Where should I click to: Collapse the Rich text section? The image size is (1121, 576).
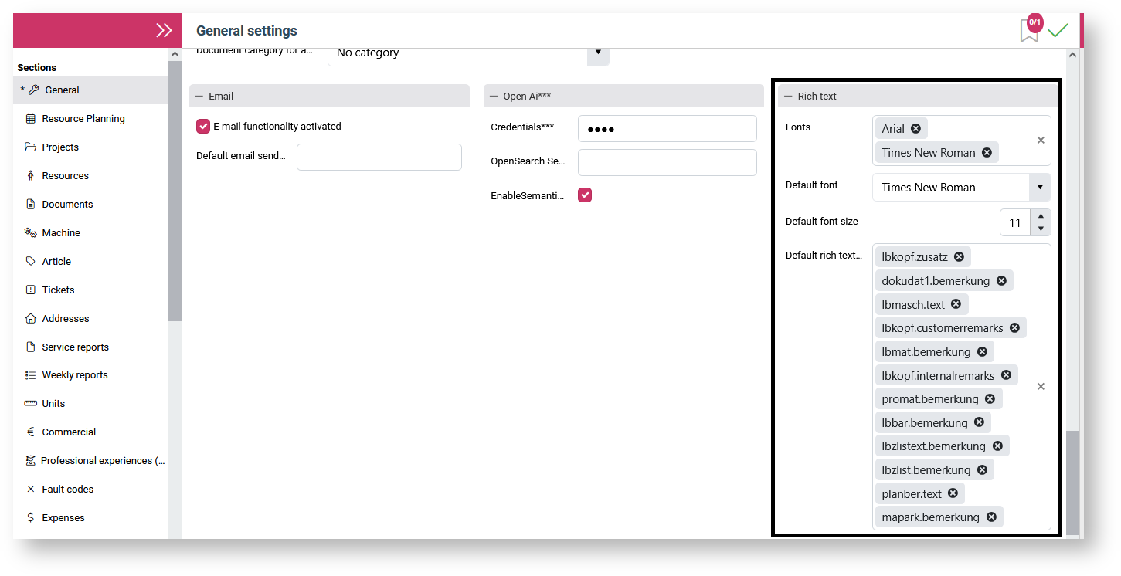click(x=788, y=97)
